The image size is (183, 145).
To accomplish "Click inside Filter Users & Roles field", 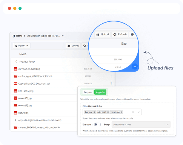I will coord(112,112).
